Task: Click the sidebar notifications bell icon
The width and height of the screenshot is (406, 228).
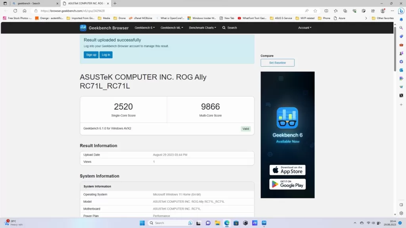Action: (x=401, y=19)
